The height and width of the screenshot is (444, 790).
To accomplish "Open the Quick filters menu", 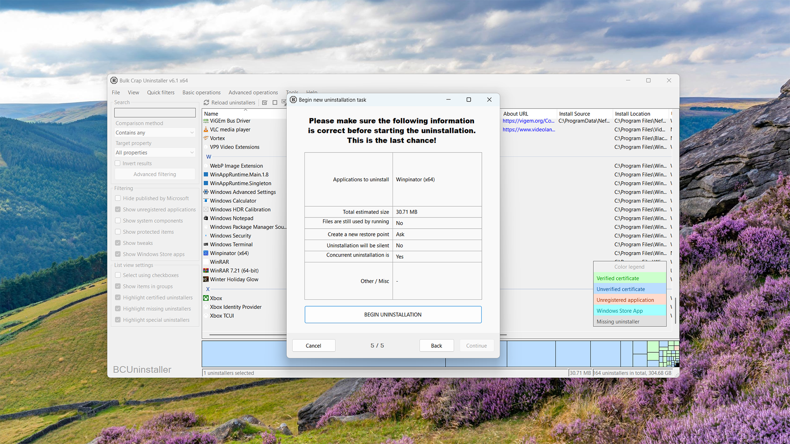I will pos(161,92).
